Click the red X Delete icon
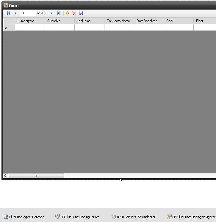Screen dimensions: 216x222 pos(74,13)
